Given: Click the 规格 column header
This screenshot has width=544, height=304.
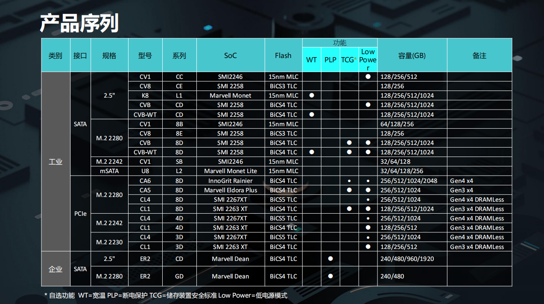Looking at the screenshot, I should tap(109, 55).
